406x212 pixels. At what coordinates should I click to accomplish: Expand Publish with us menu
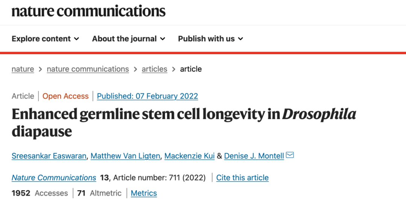click(211, 39)
